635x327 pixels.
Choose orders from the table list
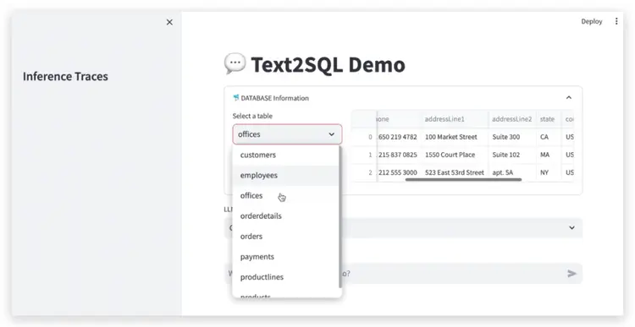285,237
